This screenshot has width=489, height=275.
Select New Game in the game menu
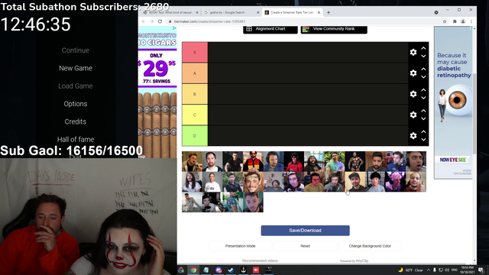[x=76, y=68]
